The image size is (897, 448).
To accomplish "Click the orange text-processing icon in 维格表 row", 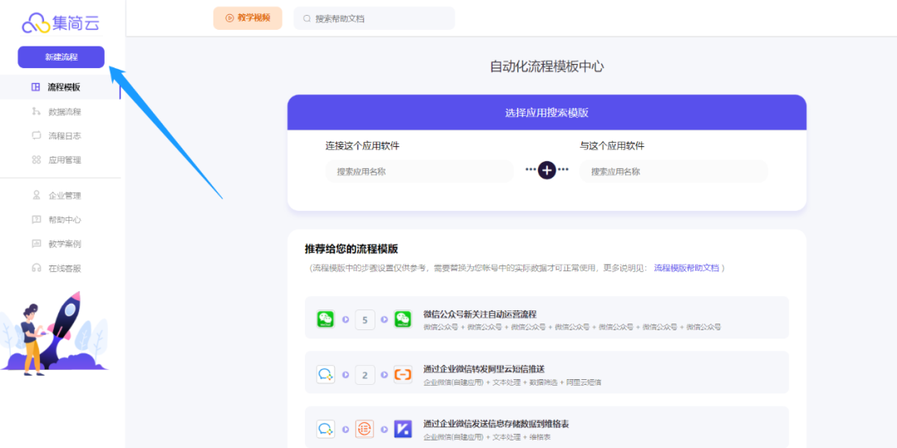I will pyautogui.click(x=365, y=429).
